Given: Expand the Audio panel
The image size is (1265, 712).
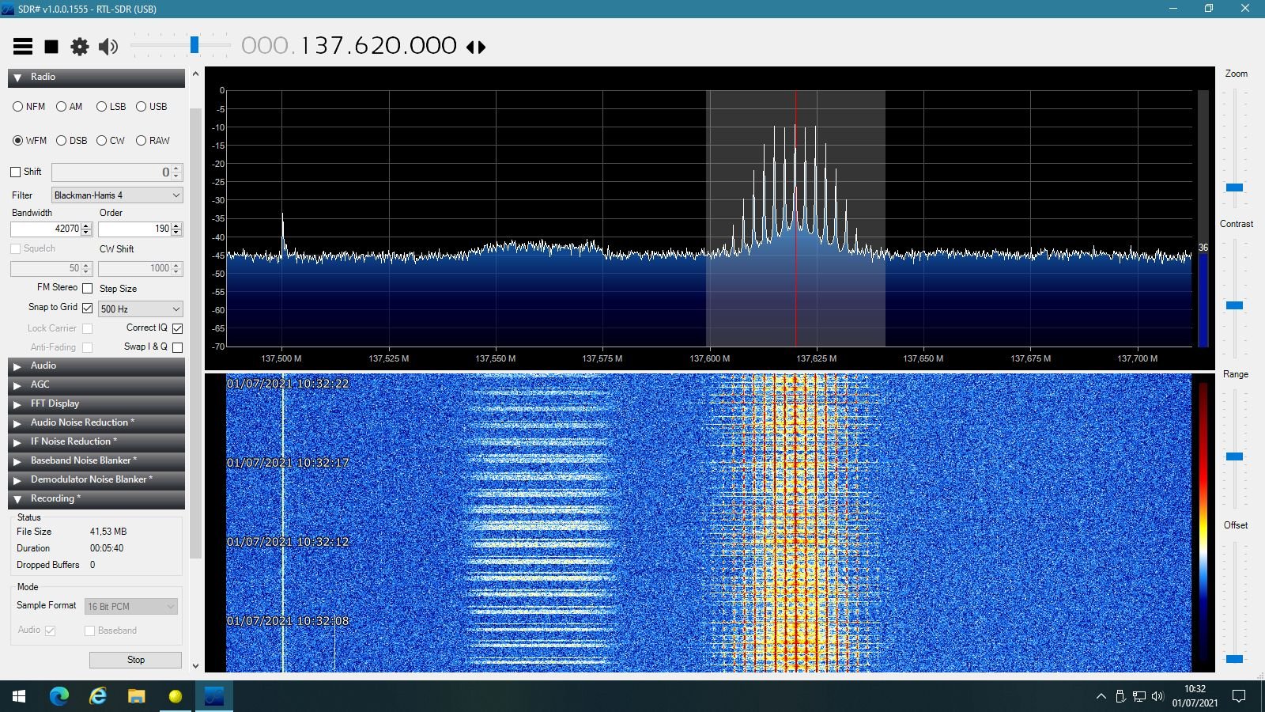Looking at the screenshot, I should coord(96,366).
